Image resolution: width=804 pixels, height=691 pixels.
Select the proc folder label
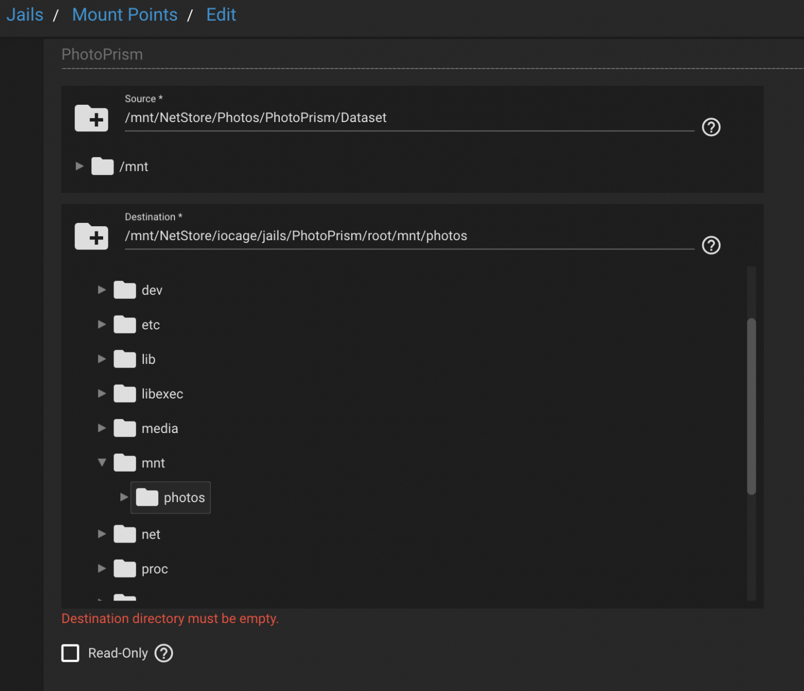(155, 569)
